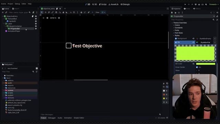This screenshot has width=220, height=124.
Task: Load an existing resource in Inspector
Action: click(x=175, y=13)
